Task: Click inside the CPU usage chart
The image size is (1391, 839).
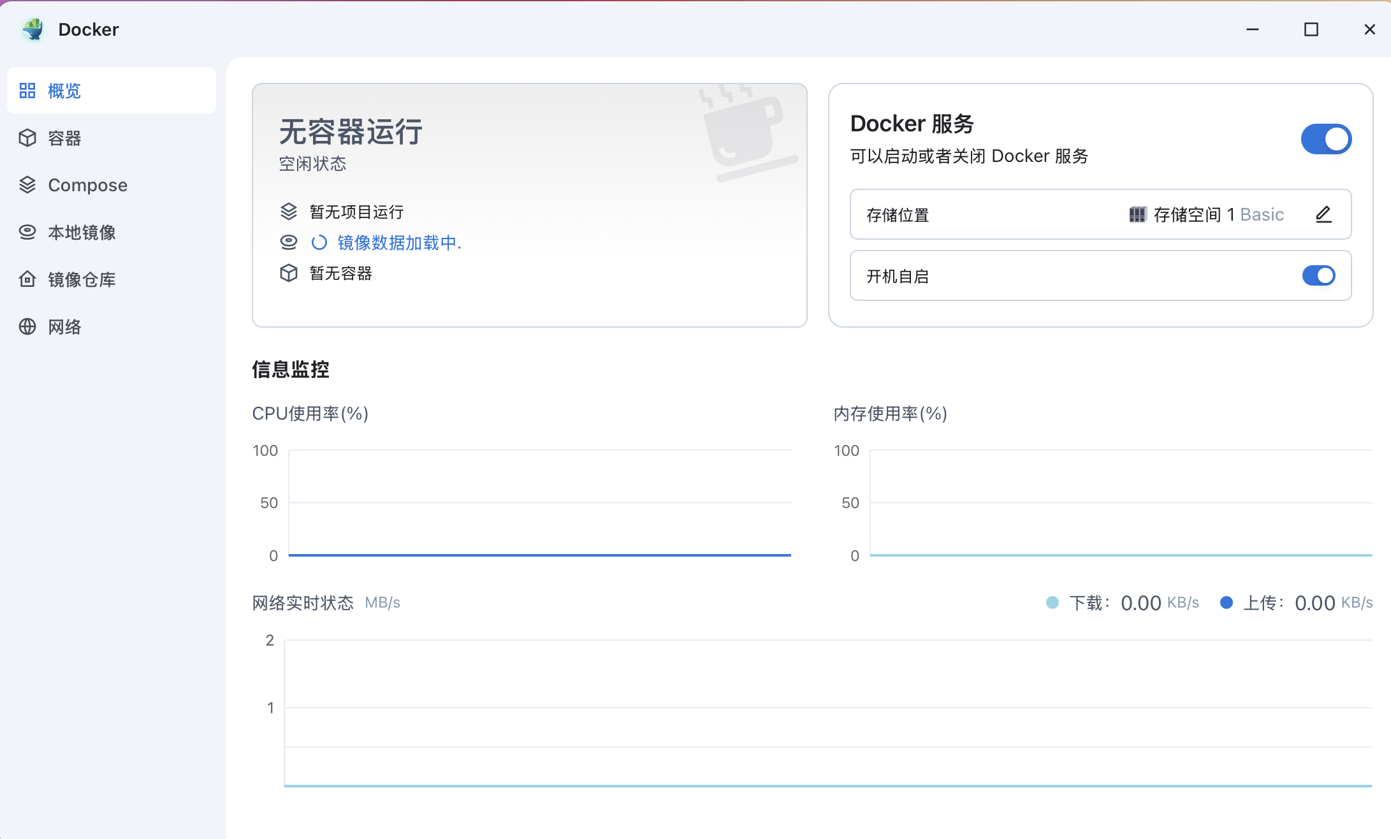Action: tap(539, 502)
